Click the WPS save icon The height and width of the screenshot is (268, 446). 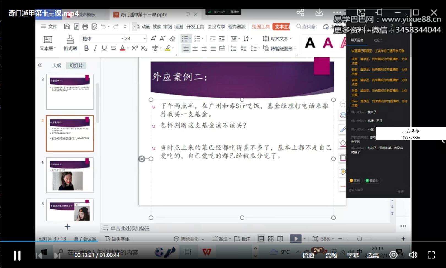click(67, 26)
